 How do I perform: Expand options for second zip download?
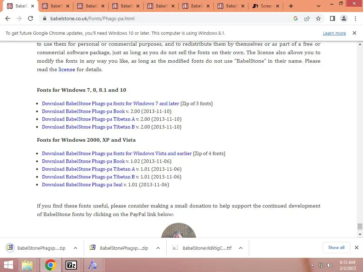[158, 248]
